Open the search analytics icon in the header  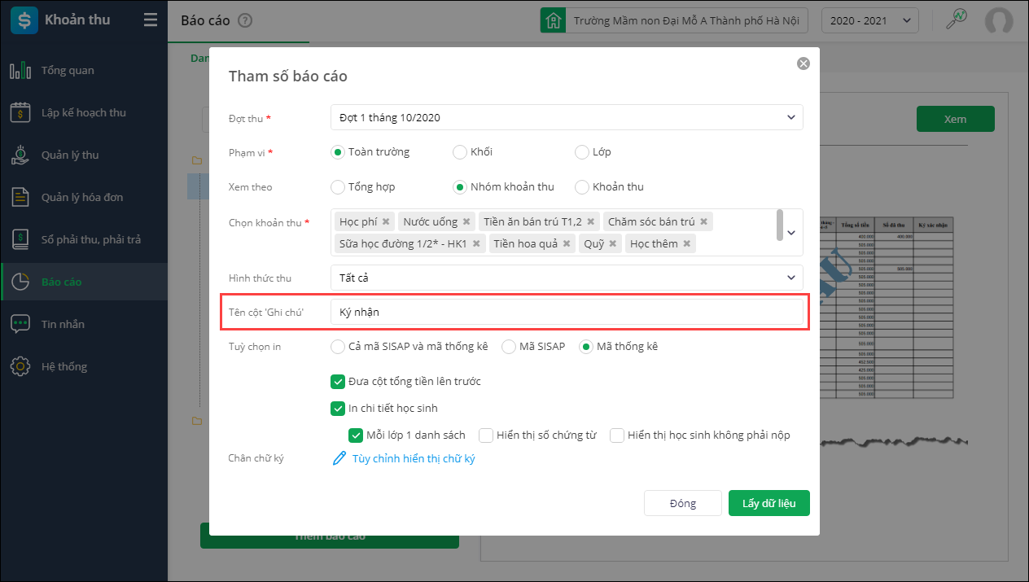[x=956, y=20]
